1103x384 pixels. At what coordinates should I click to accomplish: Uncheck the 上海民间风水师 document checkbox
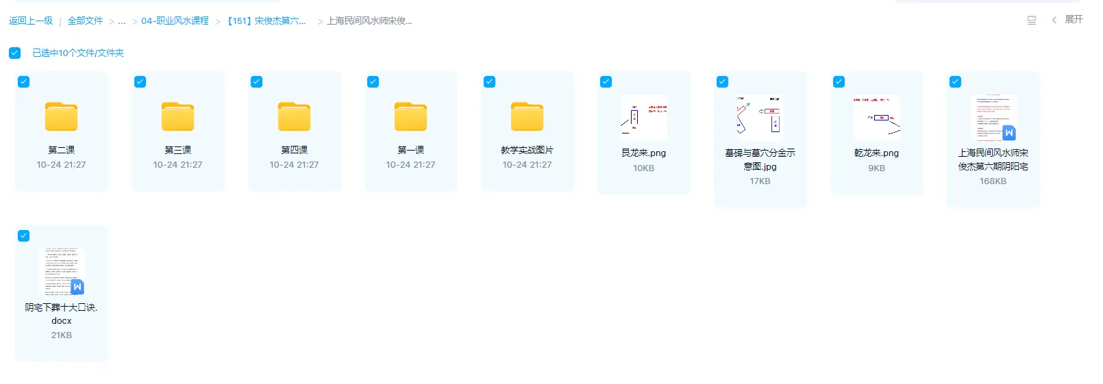coord(955,81)
